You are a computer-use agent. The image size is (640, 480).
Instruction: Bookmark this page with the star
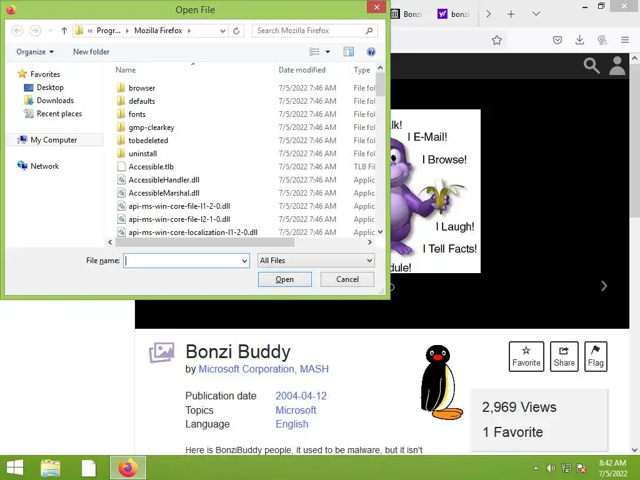coord(497,40)
